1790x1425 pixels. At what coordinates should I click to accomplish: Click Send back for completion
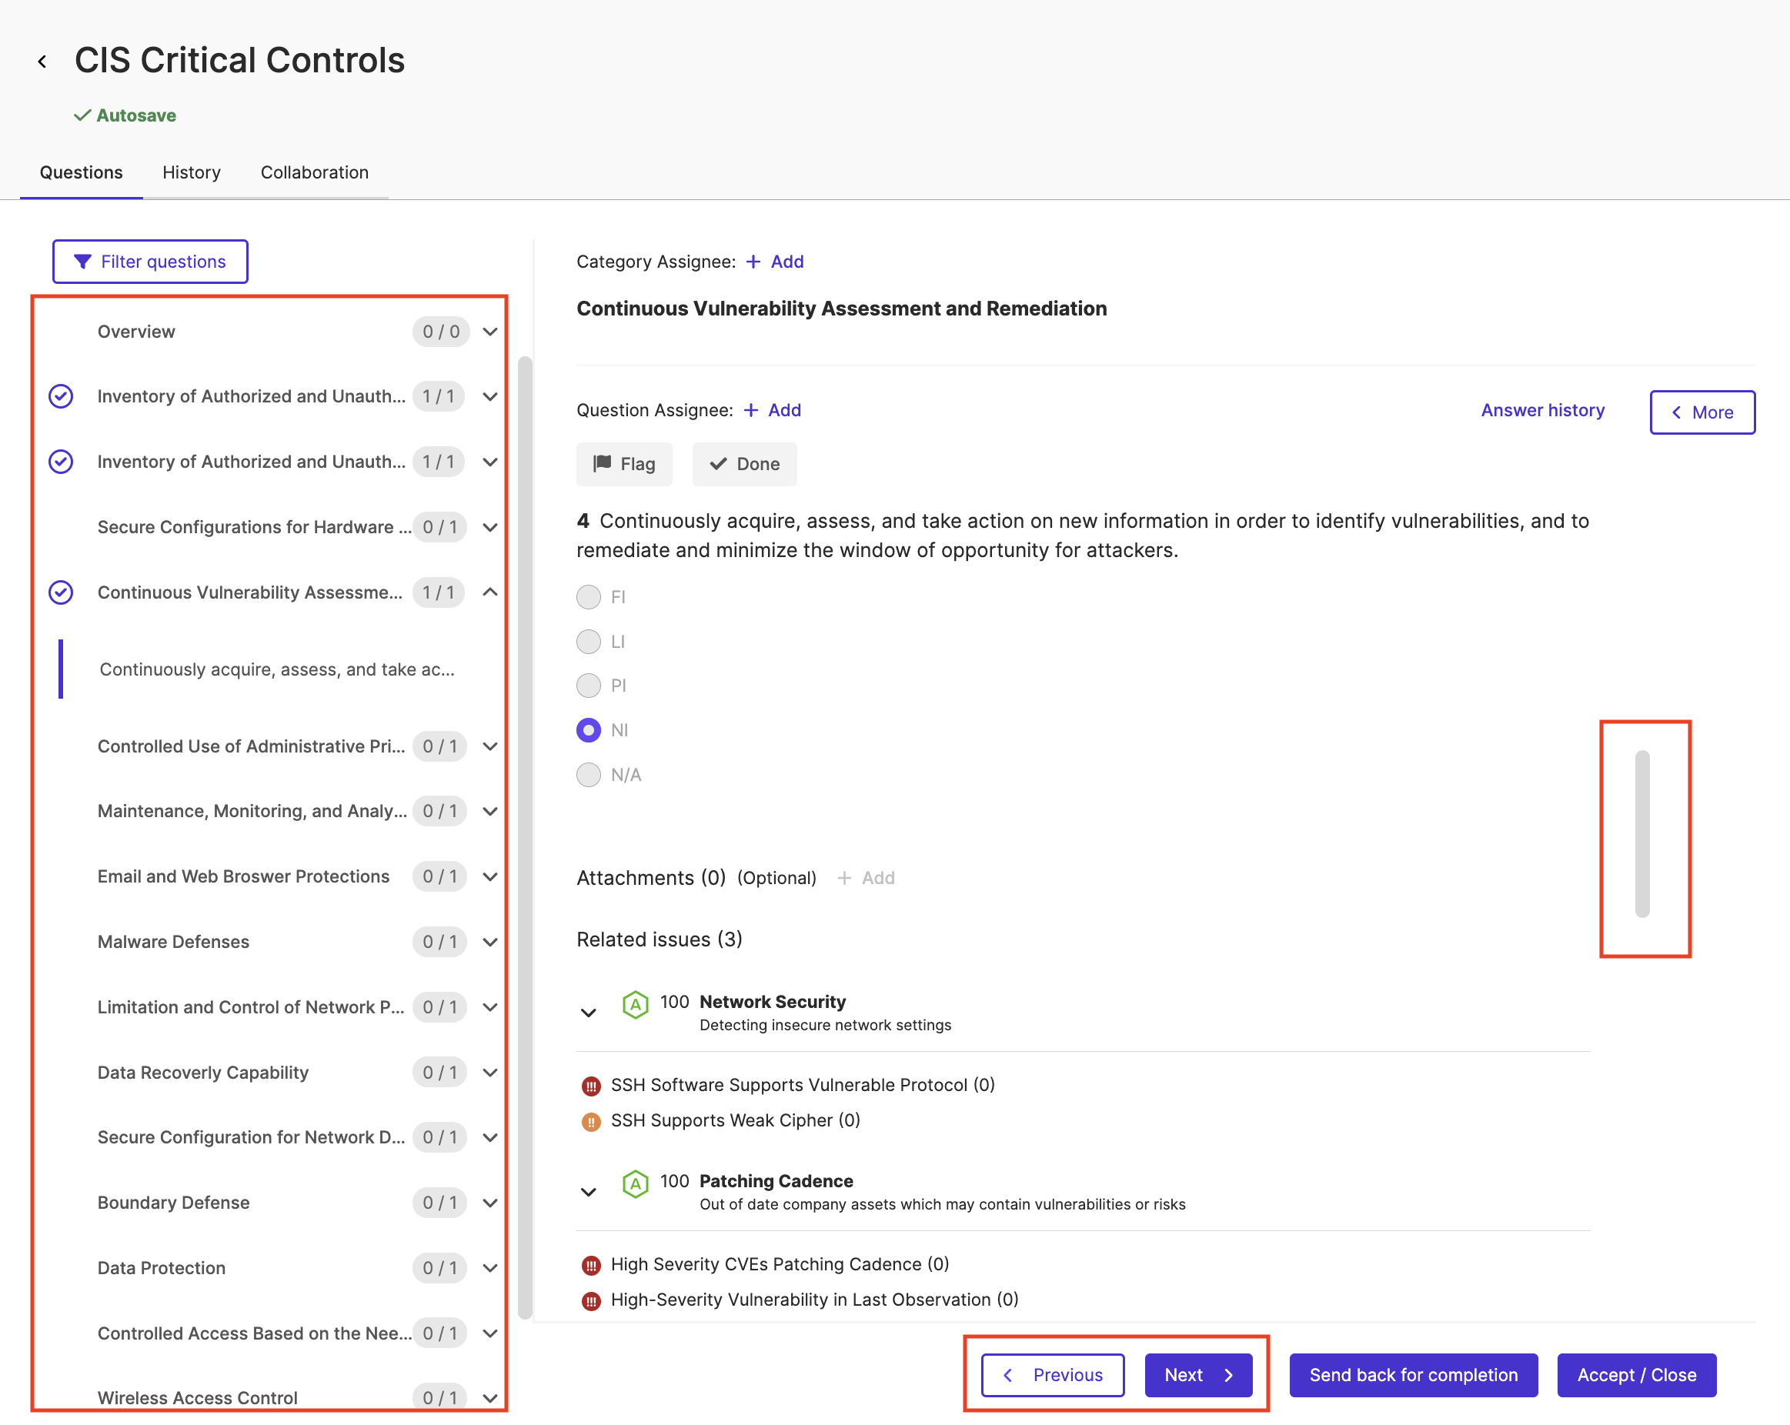click(x=1413, y=1375)
